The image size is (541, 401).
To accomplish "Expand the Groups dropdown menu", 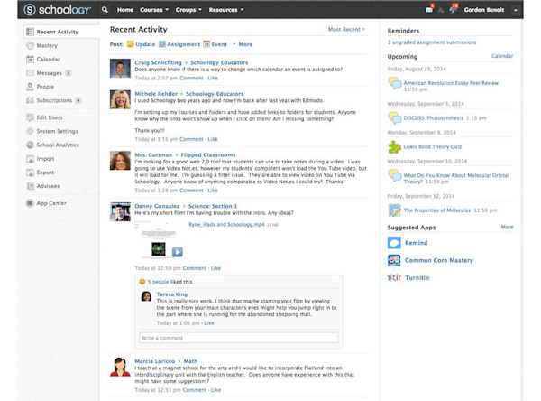I will [x=188, y=10].
